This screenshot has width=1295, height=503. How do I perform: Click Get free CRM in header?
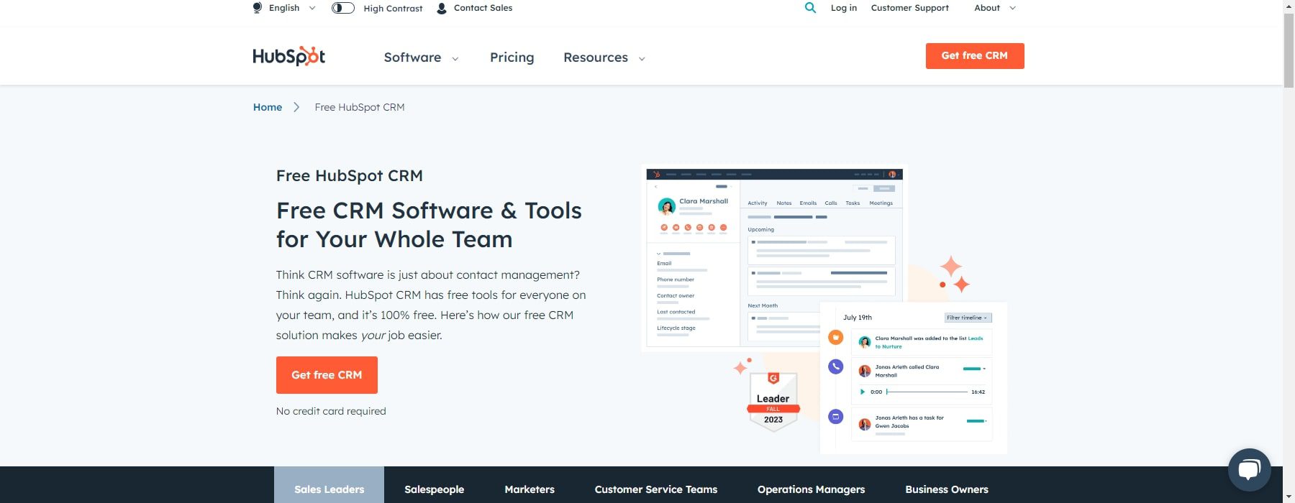pos(975,56)
